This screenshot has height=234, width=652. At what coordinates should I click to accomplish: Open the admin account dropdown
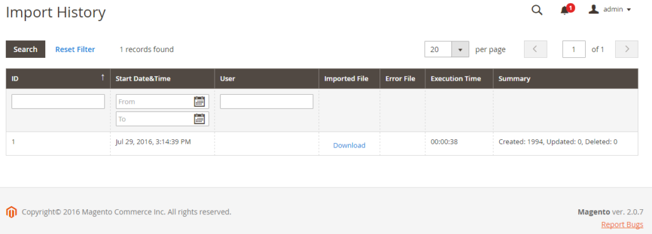(610, 10)
